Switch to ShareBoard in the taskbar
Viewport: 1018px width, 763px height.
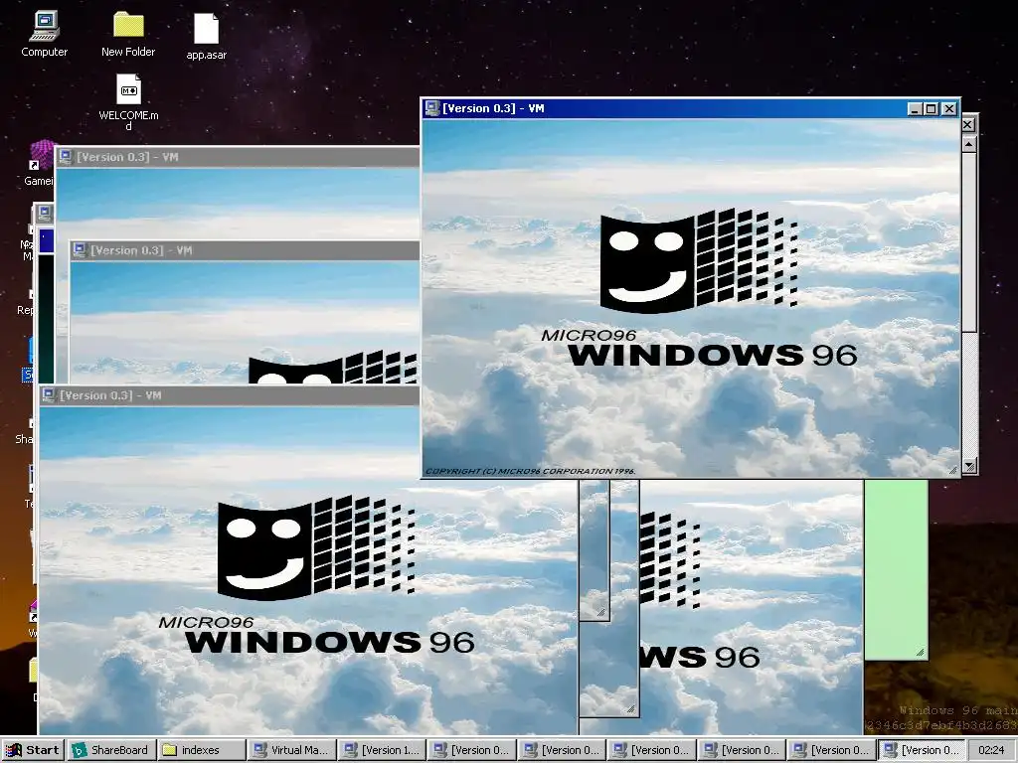(x=111, y=750)
